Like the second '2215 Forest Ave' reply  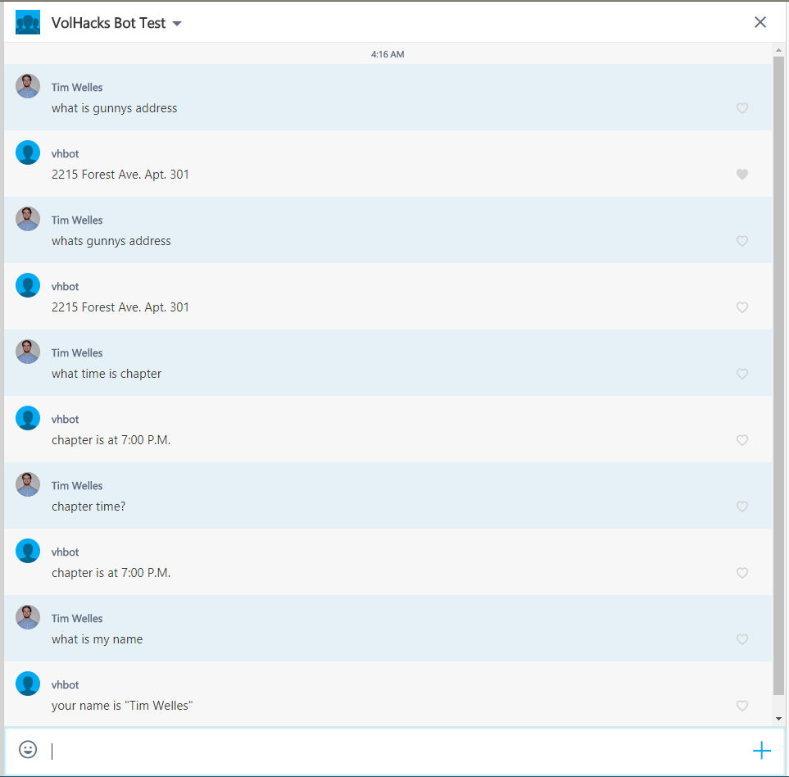click(x=742, y=307)
